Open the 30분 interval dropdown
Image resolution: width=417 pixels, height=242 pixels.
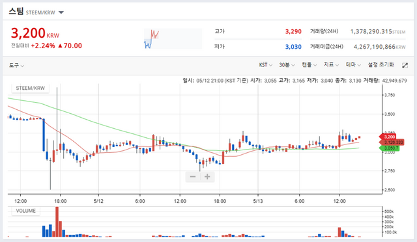point(287,65)
